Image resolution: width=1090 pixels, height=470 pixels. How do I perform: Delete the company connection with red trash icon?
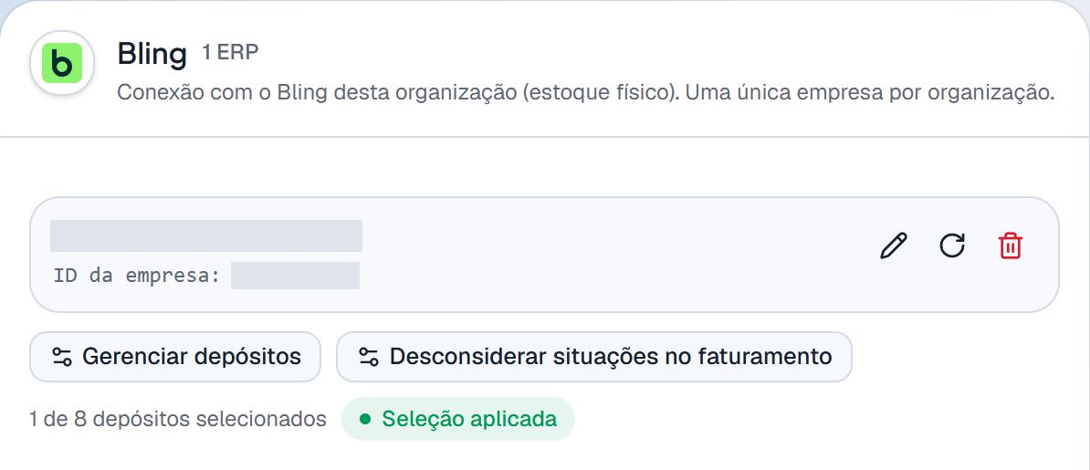pos(1010,246)
